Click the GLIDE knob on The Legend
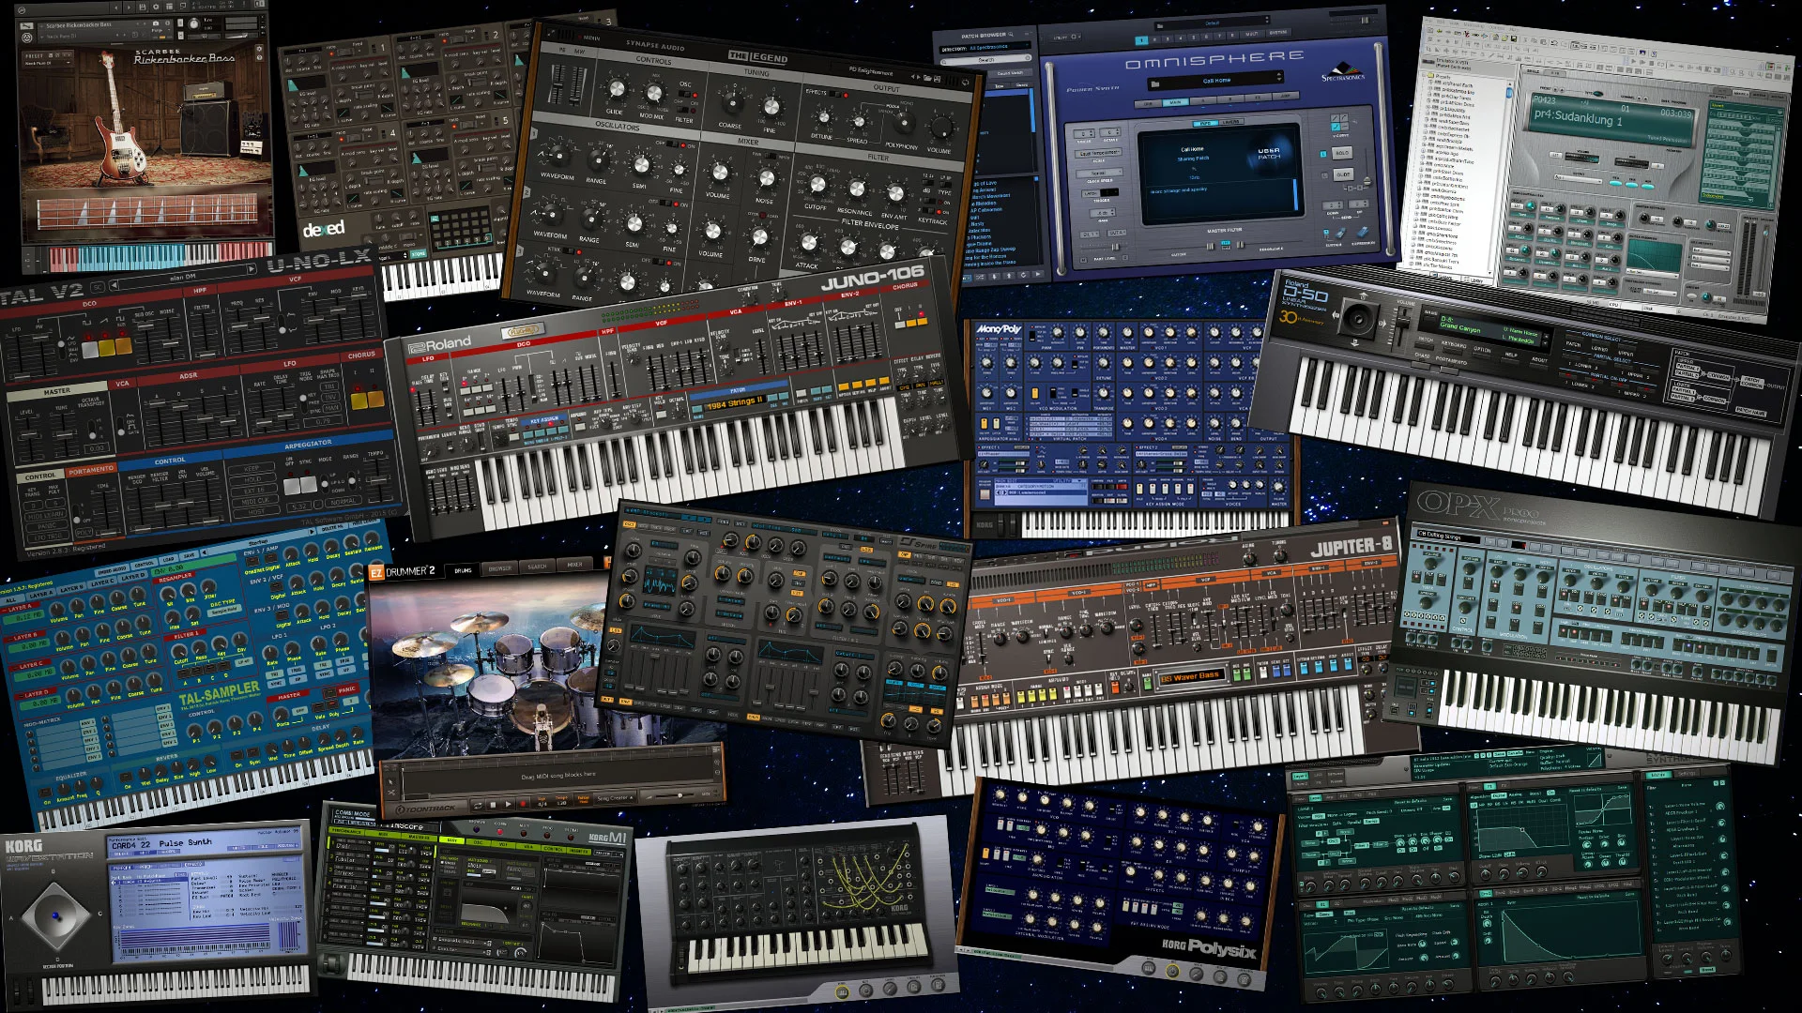 (x=617, y=88)
